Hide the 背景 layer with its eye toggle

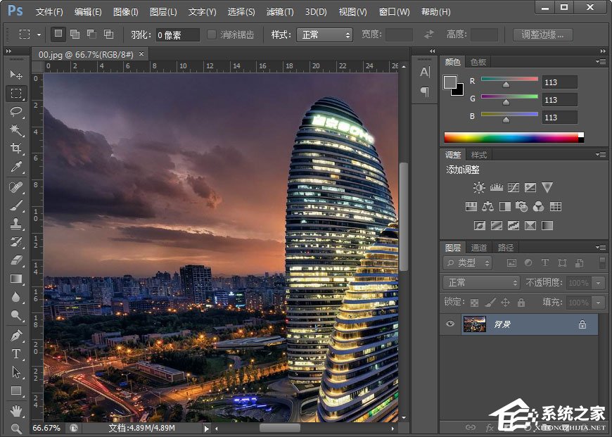(x=450, y=324)
